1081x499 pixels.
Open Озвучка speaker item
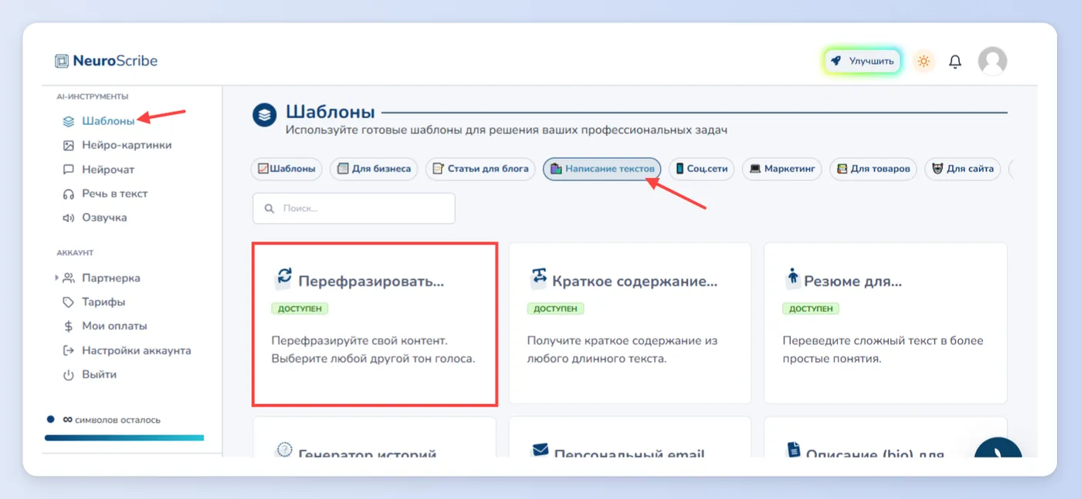[x=94, y=217]
